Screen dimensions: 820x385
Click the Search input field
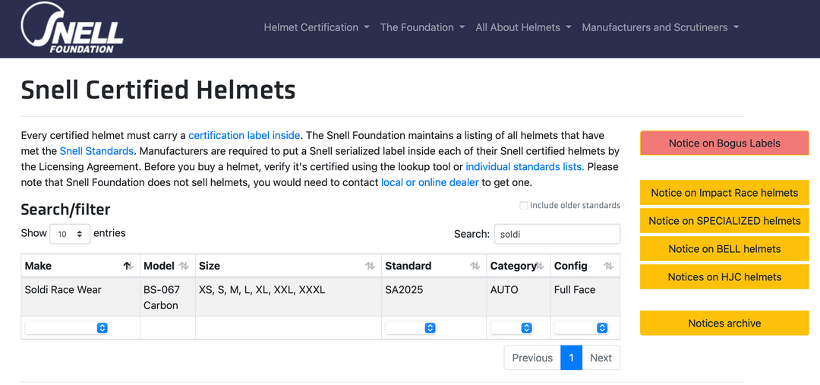point(557,235)
